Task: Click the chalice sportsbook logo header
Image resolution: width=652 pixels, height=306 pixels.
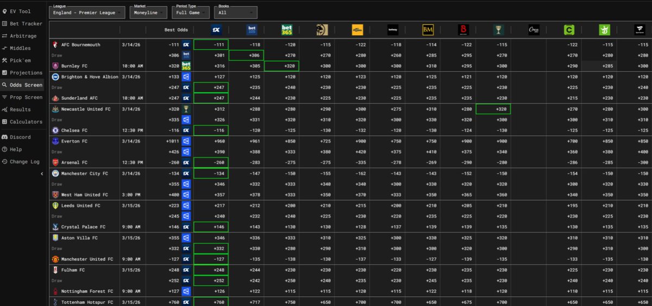Action: click(x=498, y=30)
